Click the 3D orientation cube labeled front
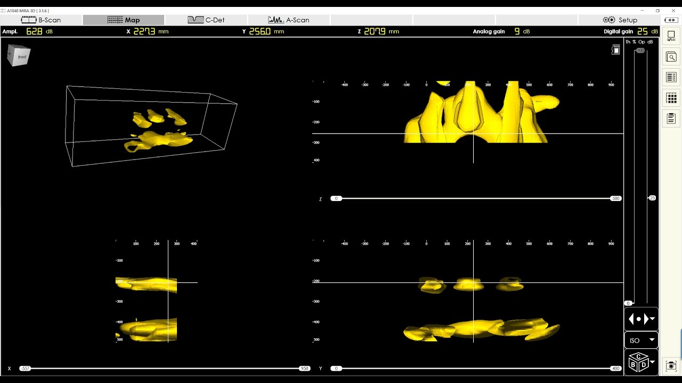Screen dimensions: 682x383 (19, 55)
